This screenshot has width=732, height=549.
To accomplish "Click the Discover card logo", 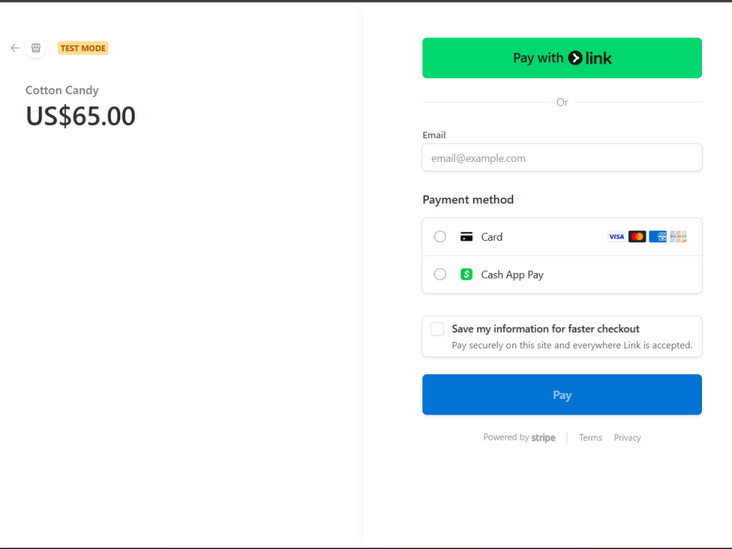I will click(678, 236).
